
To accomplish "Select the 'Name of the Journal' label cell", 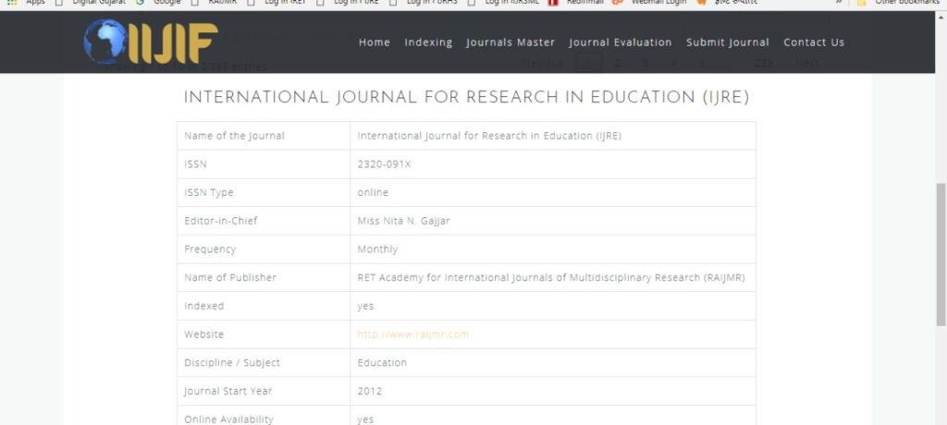I will [264, 136].
